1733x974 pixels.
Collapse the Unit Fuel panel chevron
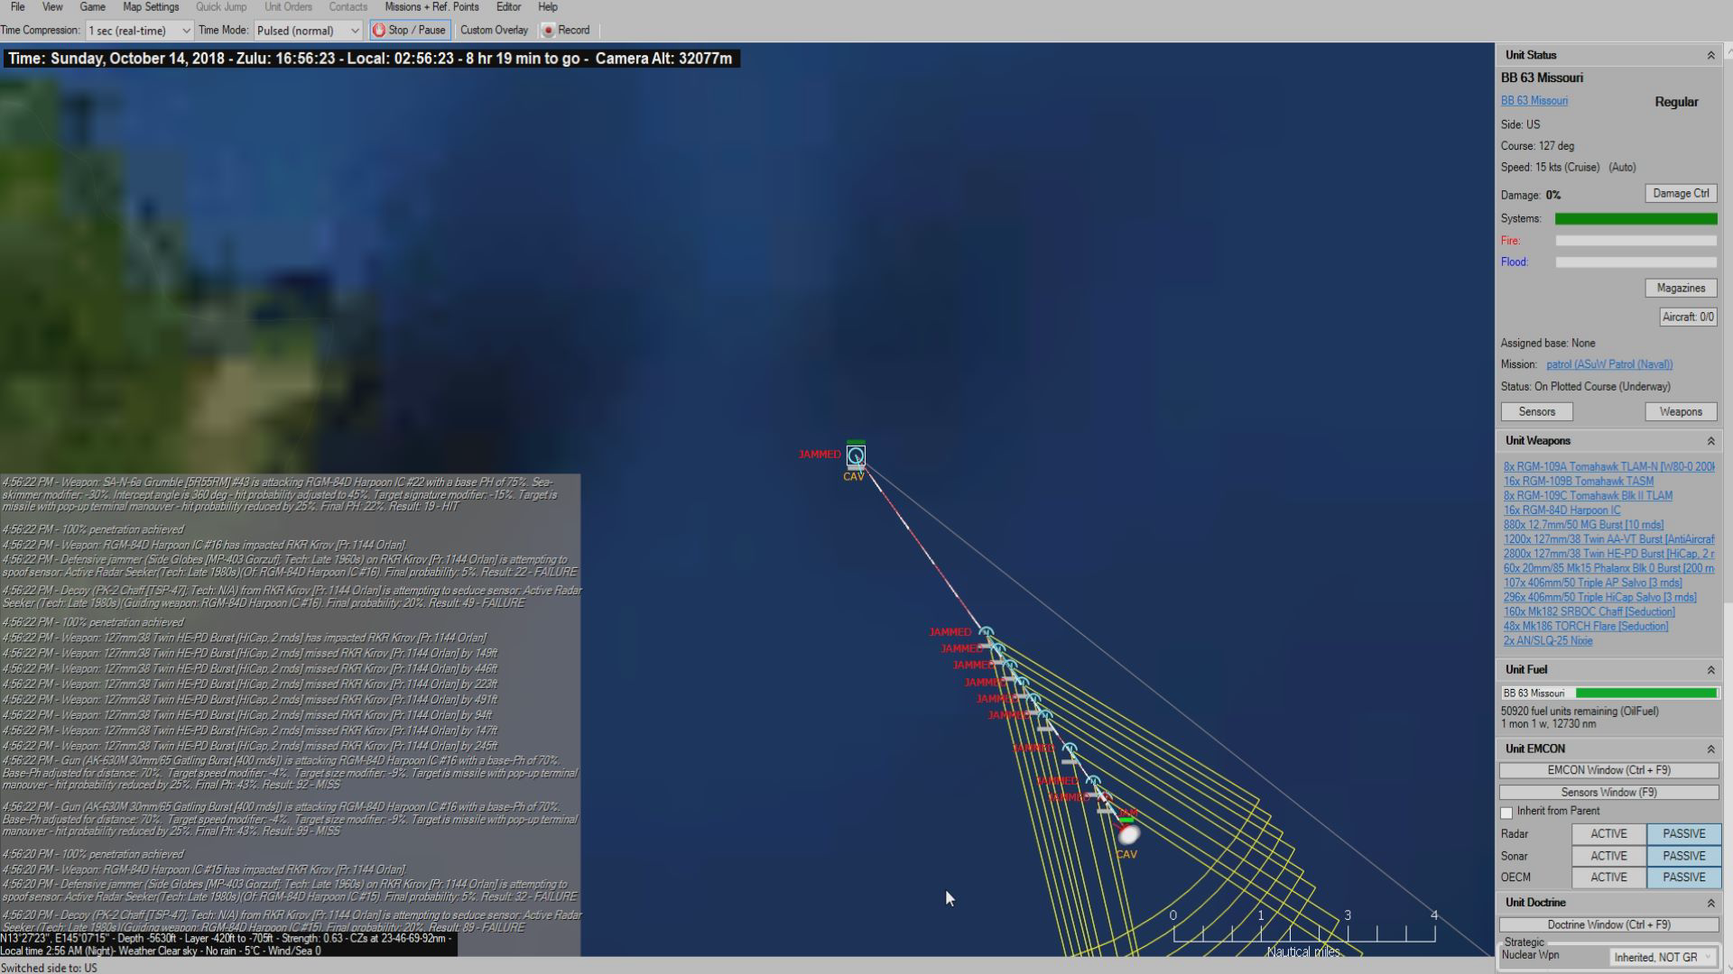1710,670
